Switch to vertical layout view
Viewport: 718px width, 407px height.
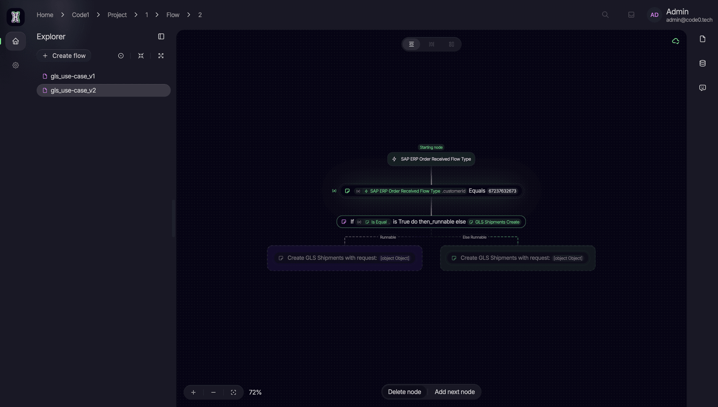coord(411,44)
